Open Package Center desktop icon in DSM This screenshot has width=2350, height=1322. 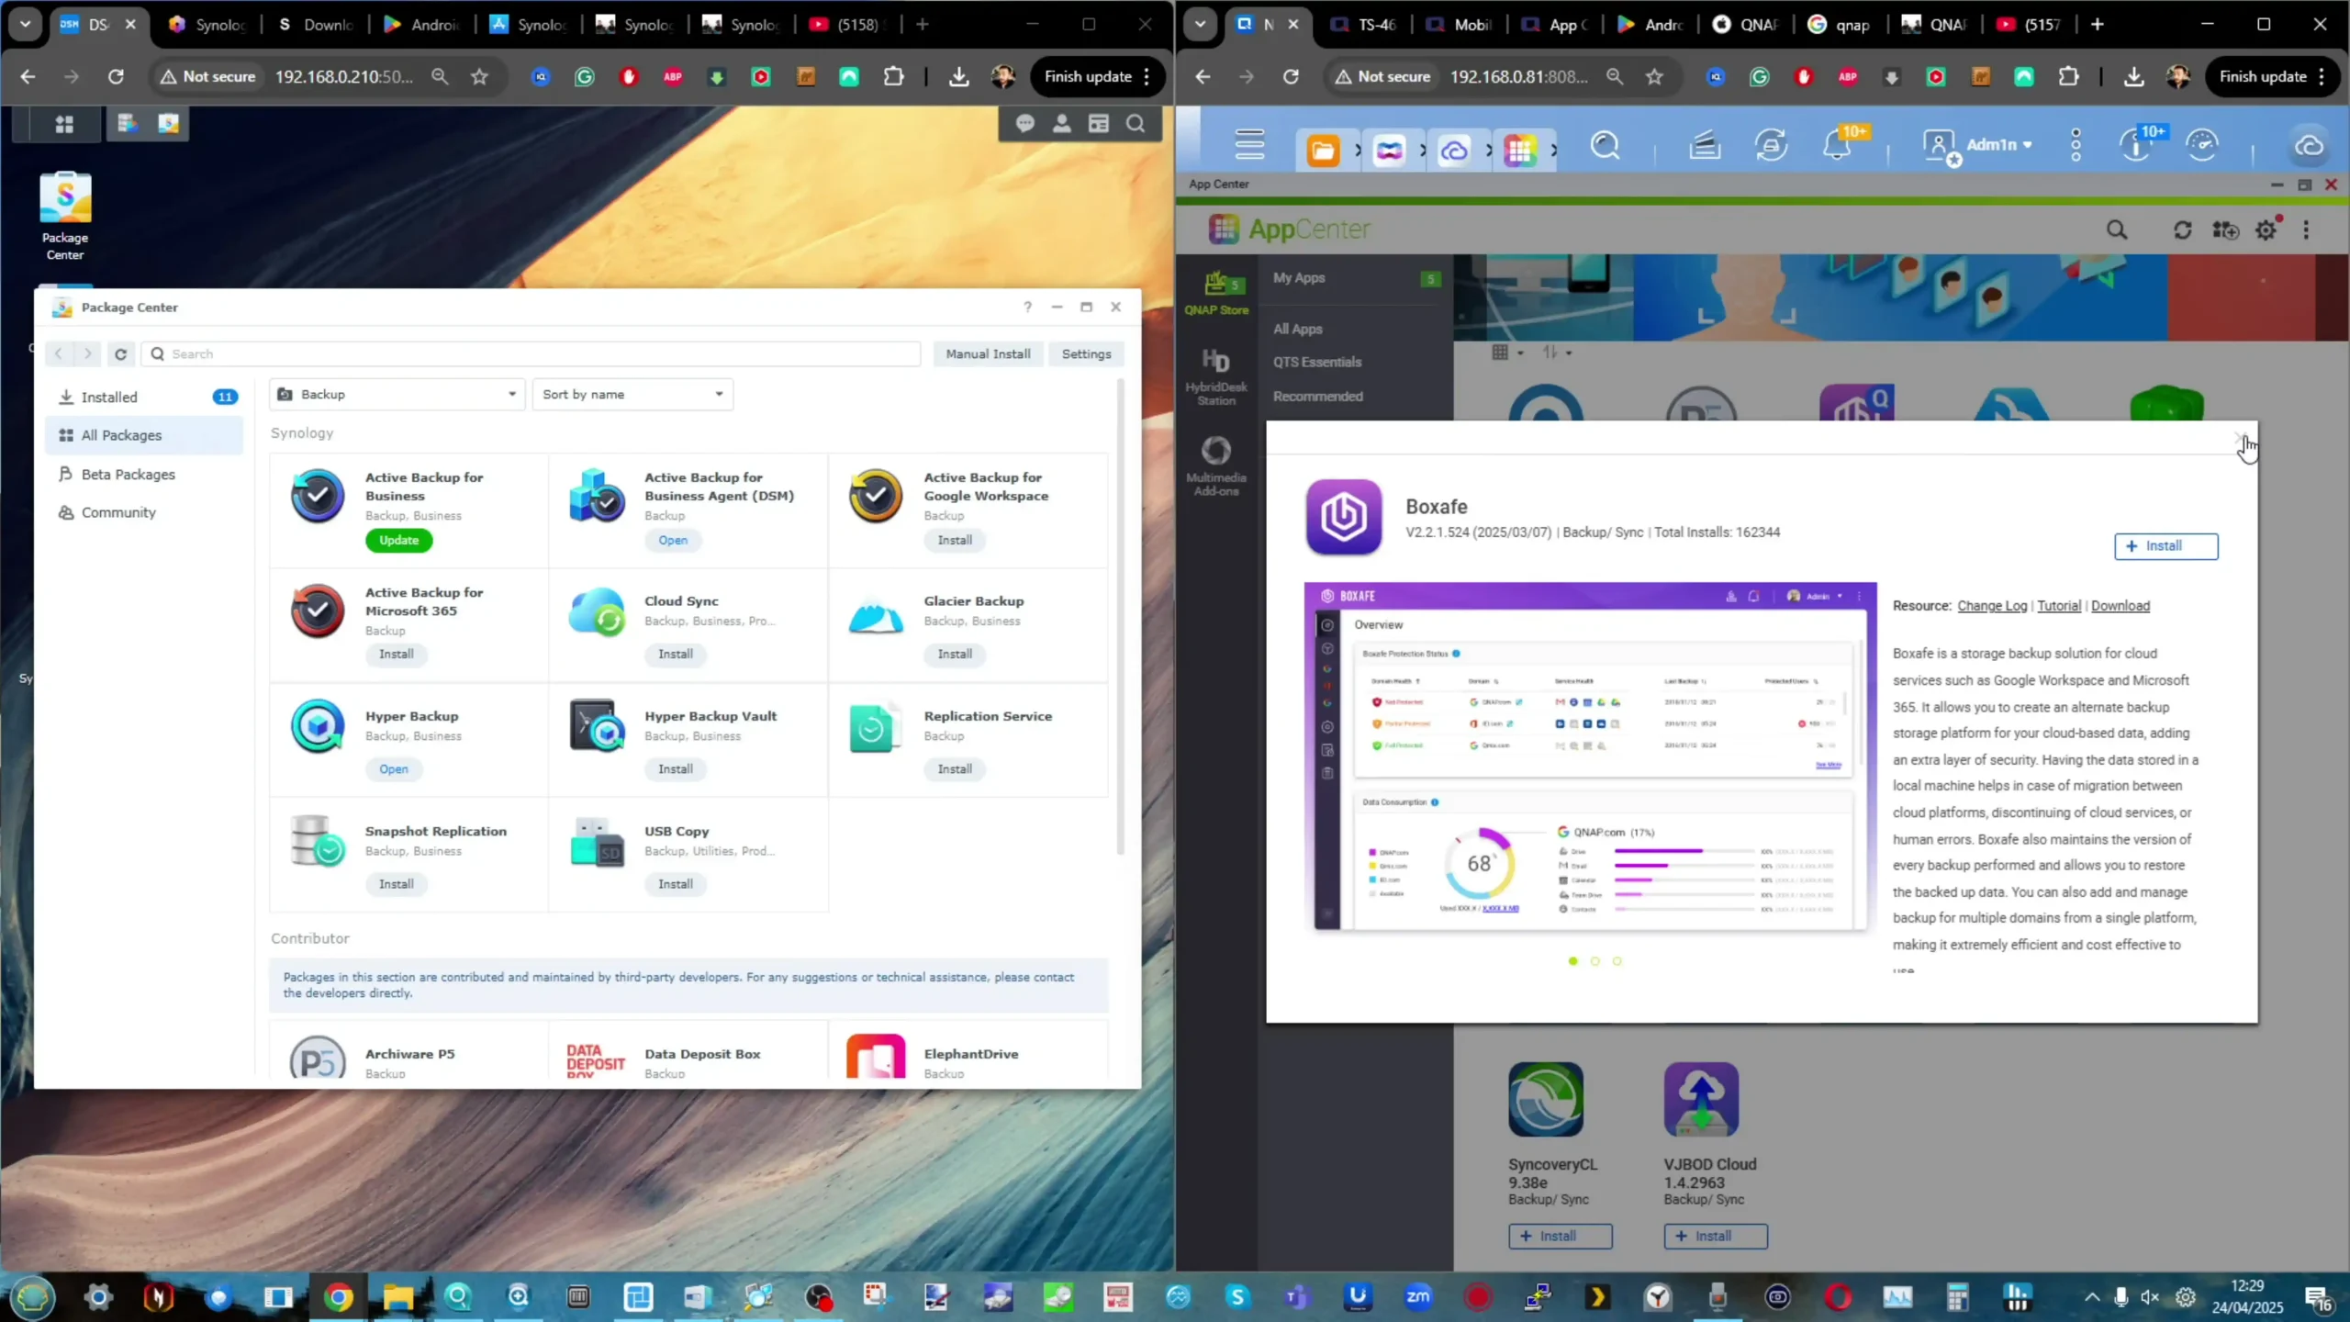tap(65, 217)
